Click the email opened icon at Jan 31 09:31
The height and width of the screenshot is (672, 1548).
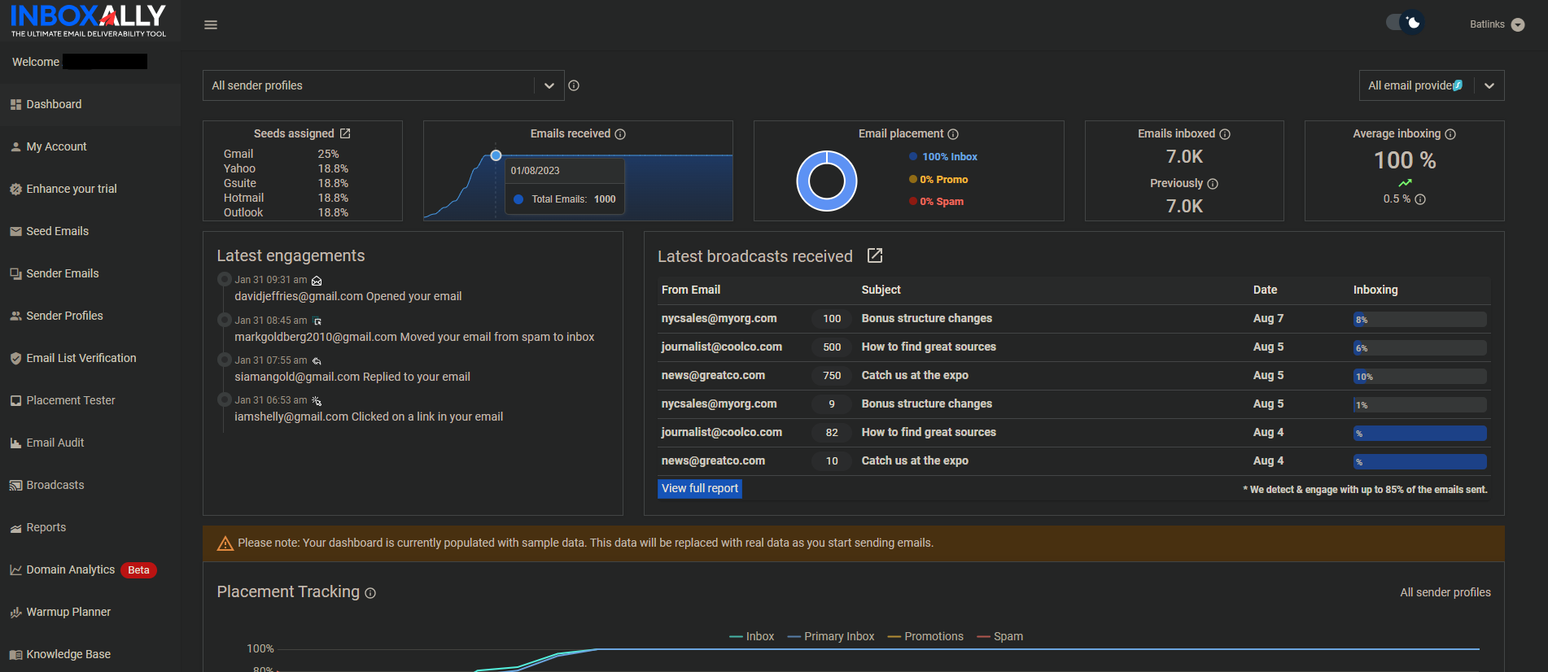click(x=317, y=281)
